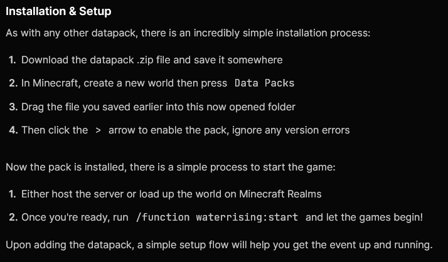Click the 'As with any other datapack' intro line
Viewport: 448px width, 262px height.
188,33
